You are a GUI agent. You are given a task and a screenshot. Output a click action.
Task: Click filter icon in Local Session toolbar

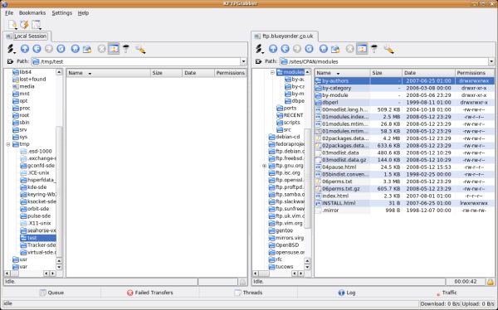pos(126,49)
